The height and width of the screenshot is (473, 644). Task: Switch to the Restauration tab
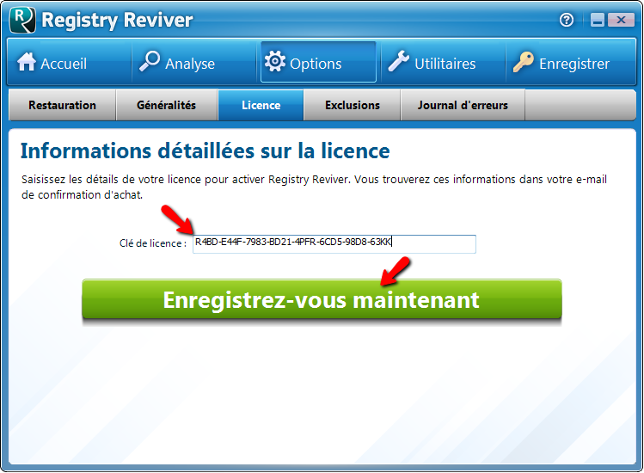(63, 105)
